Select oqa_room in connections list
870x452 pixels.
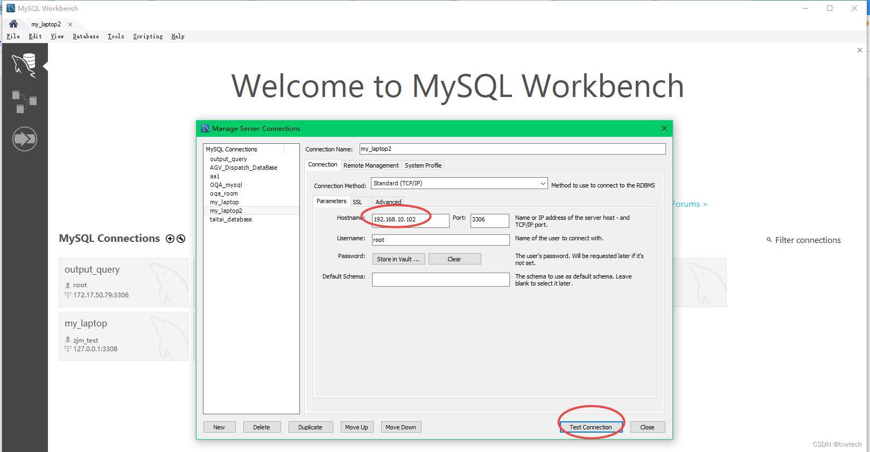224,193
